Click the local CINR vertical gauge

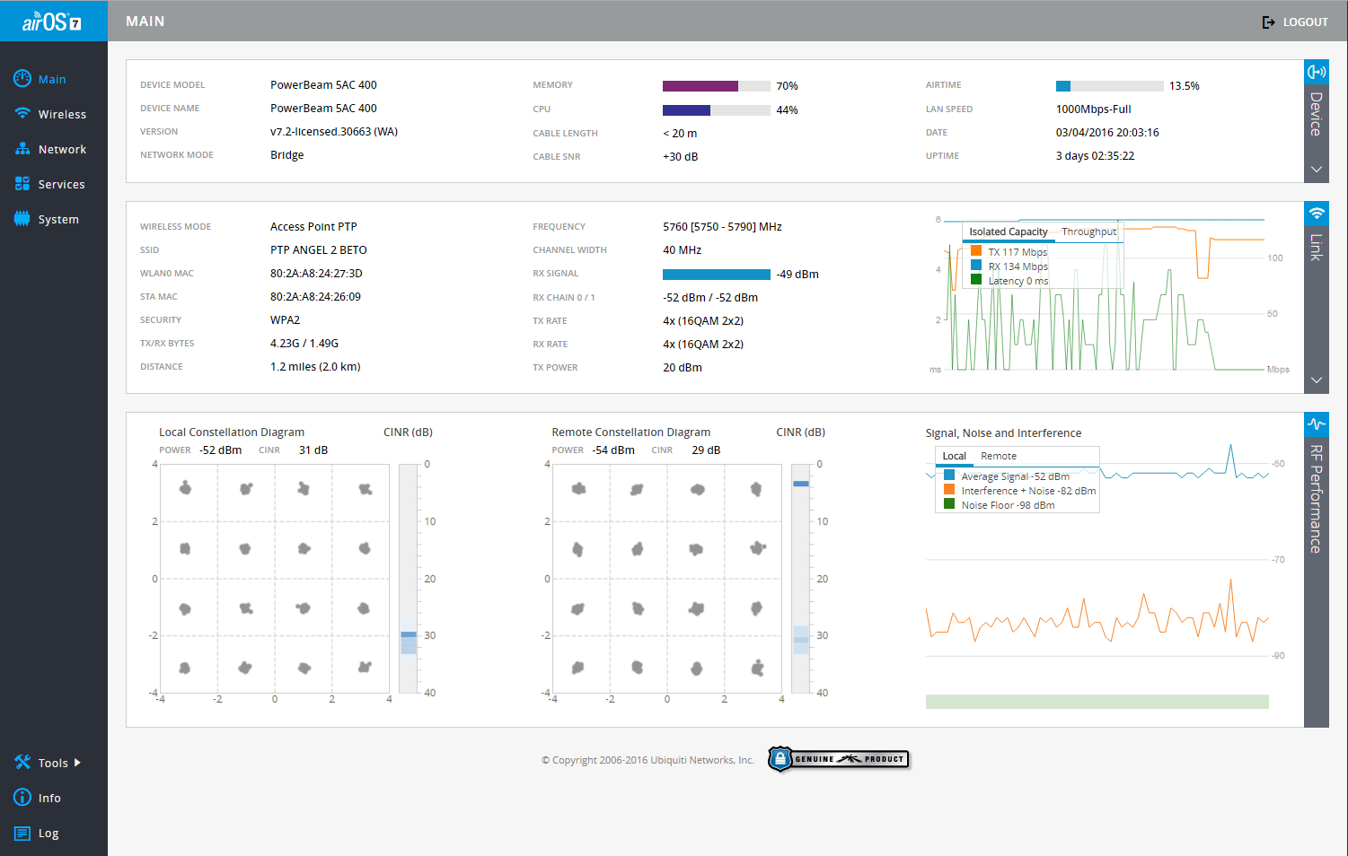coord(409,578)
